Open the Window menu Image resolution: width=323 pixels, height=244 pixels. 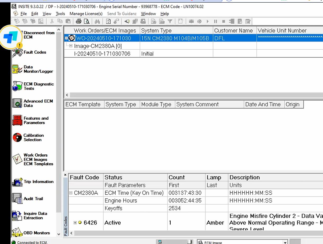point(148,14)
